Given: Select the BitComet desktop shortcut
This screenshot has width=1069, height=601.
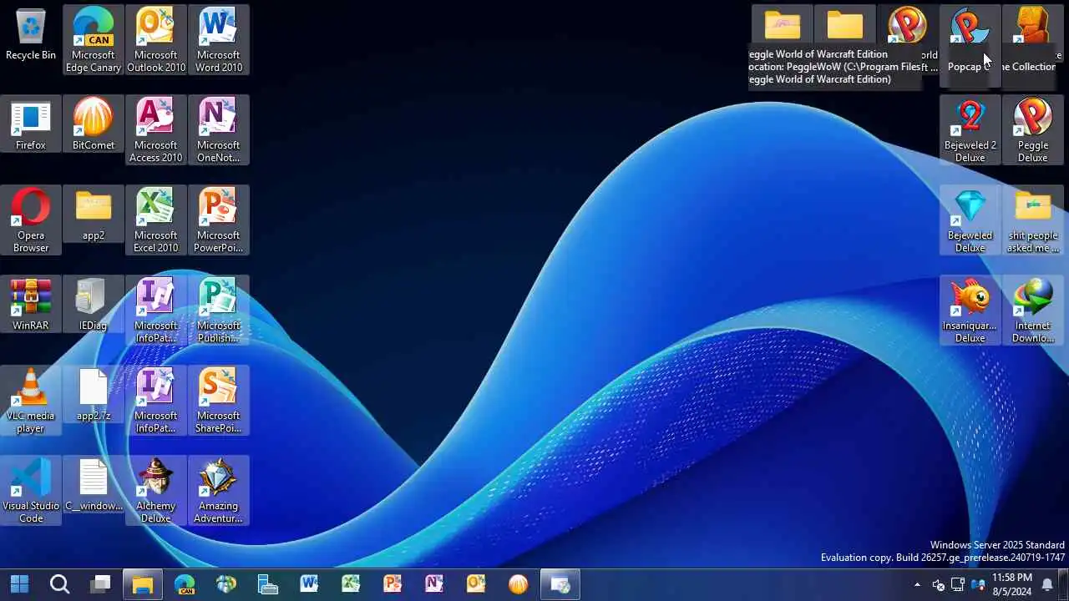Looking at the screenshot, I should (94, 125).
